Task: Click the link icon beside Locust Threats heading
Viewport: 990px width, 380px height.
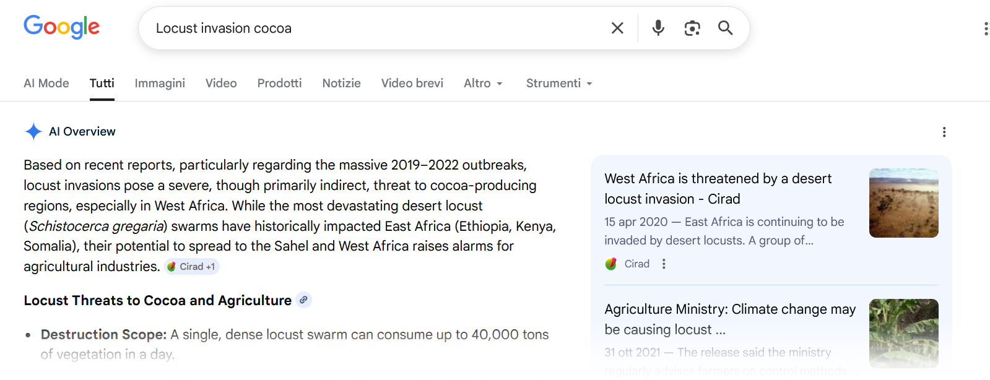Action: [303, 300]
